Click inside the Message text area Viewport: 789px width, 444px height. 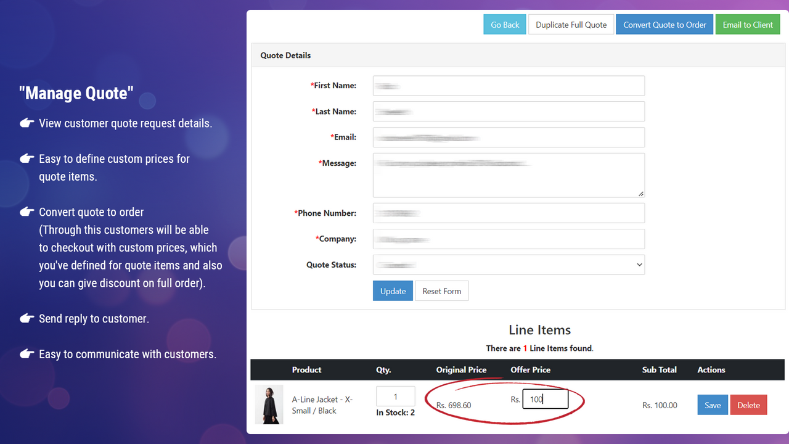tap(509, 175)
